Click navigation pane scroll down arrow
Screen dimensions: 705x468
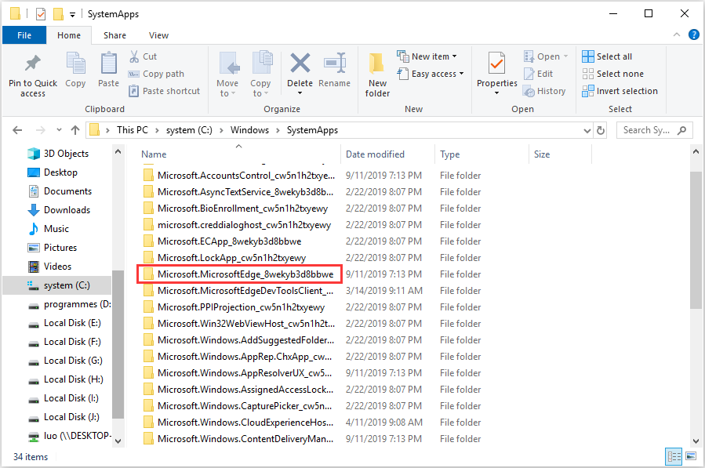pyautogui.click(x=118, y=441)
